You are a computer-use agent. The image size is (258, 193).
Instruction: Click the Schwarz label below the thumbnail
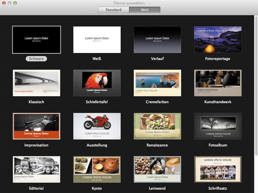click(x=36, y=59)
